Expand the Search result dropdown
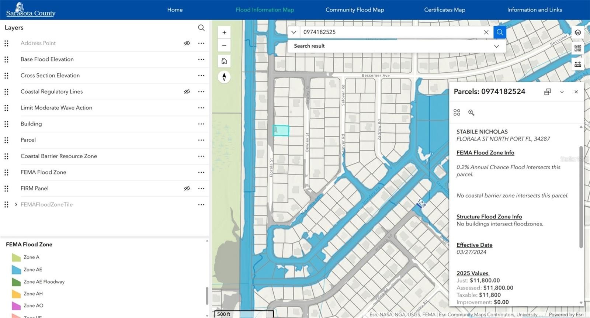This screenshot has height=318, width=590. 496,46
